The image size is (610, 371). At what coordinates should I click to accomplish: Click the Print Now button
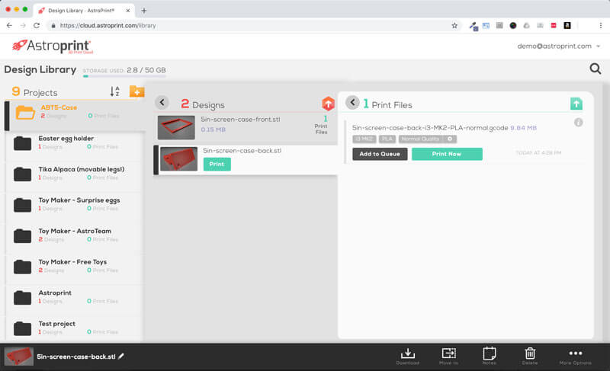pyautogui.click(x=447, y=154)
